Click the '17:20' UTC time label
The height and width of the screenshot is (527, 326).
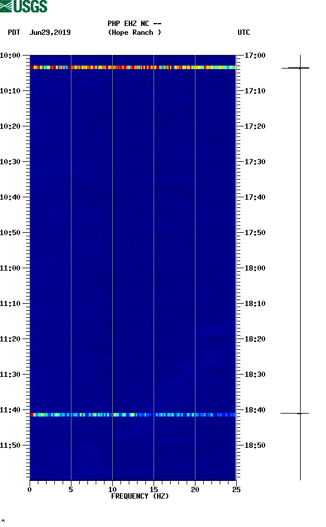[x=255, y=126]
